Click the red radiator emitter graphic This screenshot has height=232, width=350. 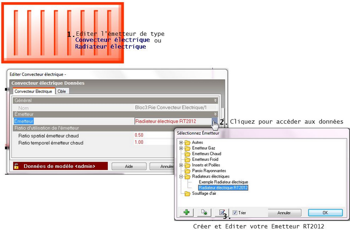pos(62,32)
